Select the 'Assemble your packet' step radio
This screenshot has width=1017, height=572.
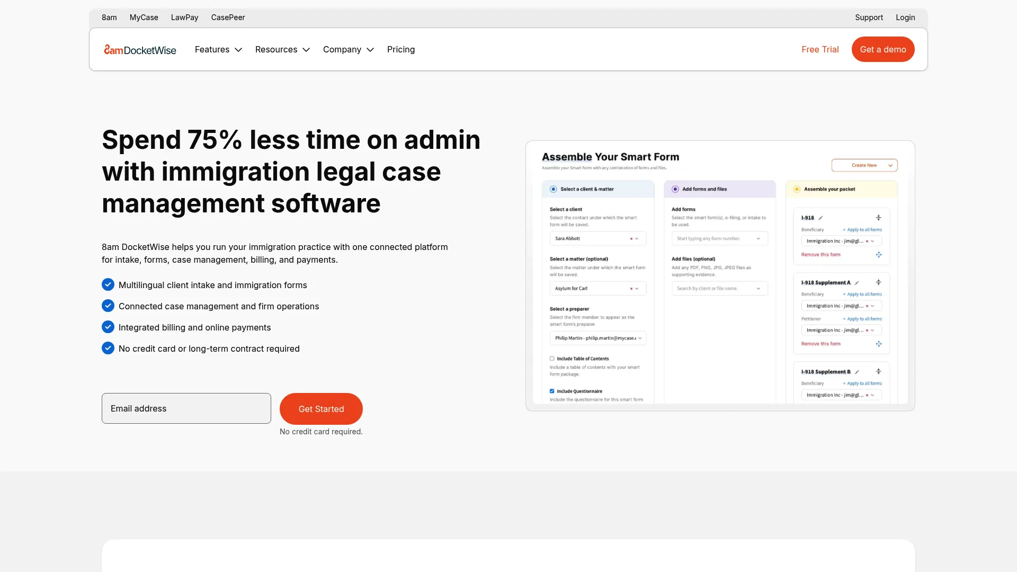[x=797, y=189]
